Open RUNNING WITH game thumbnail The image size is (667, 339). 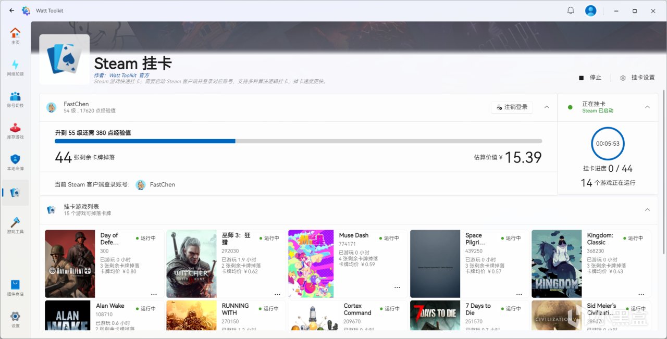[x=191, y=316]
